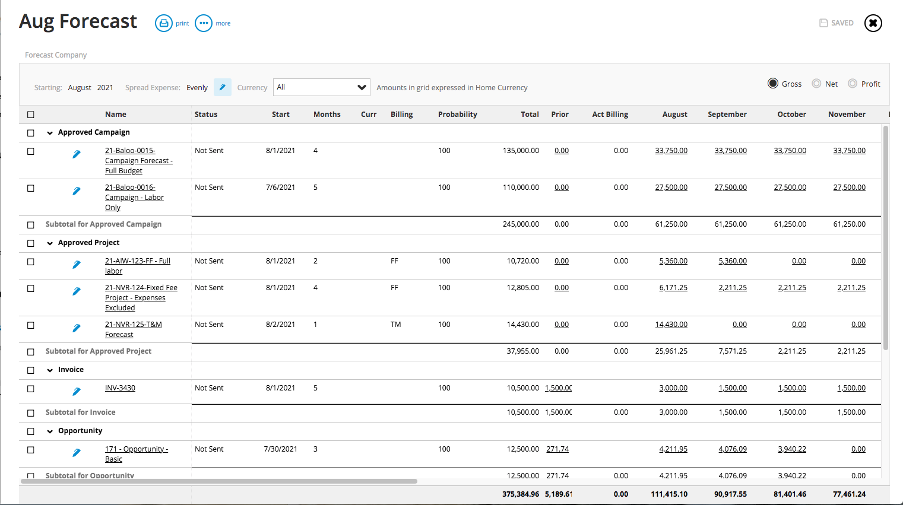Close the Aug Forecast window
The height and width of the screenshot is (505, 903).
click(873, 23)
